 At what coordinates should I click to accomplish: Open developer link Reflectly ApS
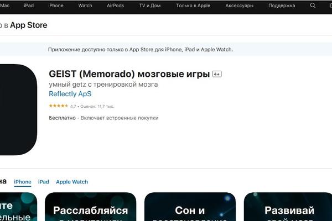(x=70, y=94)
